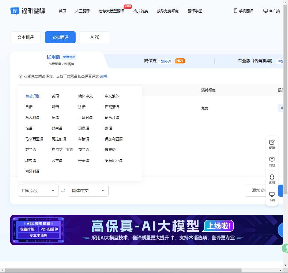Choose 芬兰语 in language list
The width and height of the screenshot is (288, 273).
(x=31, y=150)
